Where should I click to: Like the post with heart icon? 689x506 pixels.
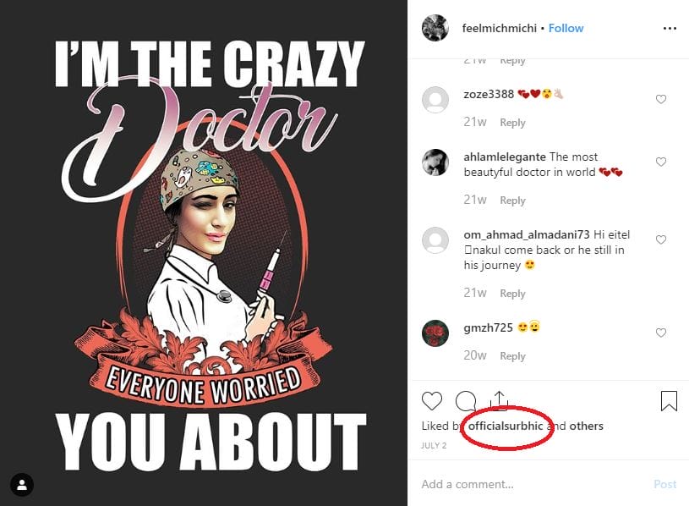pyautogui.click(x=431, y=400)
